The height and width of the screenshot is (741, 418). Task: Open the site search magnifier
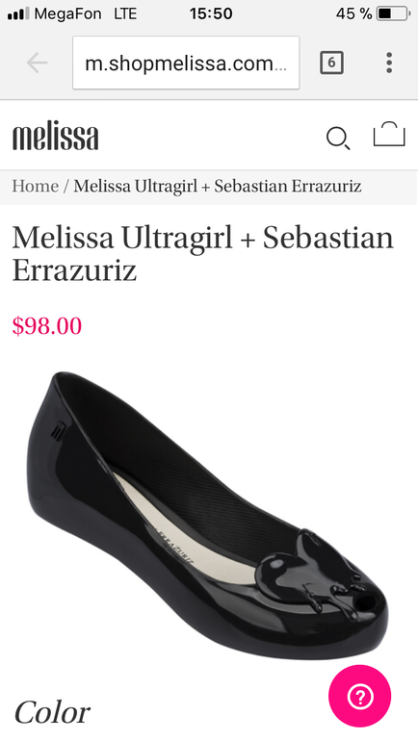(x=338, y=139)
